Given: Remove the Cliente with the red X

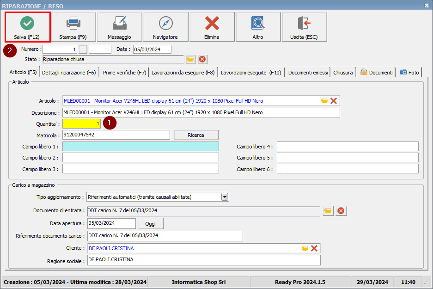Looking at the screenshot, I should pos(314,248).
